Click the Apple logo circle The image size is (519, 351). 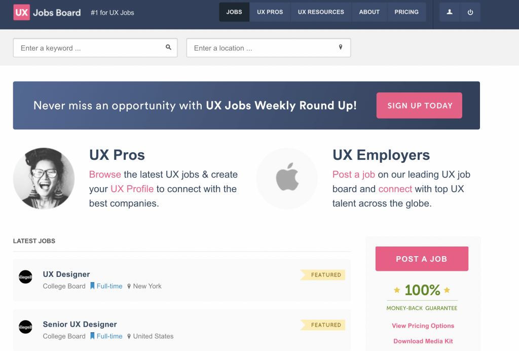click(287, 179)
